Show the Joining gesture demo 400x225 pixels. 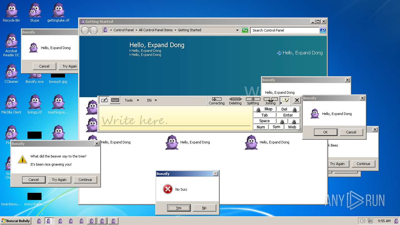pos(270,101)
